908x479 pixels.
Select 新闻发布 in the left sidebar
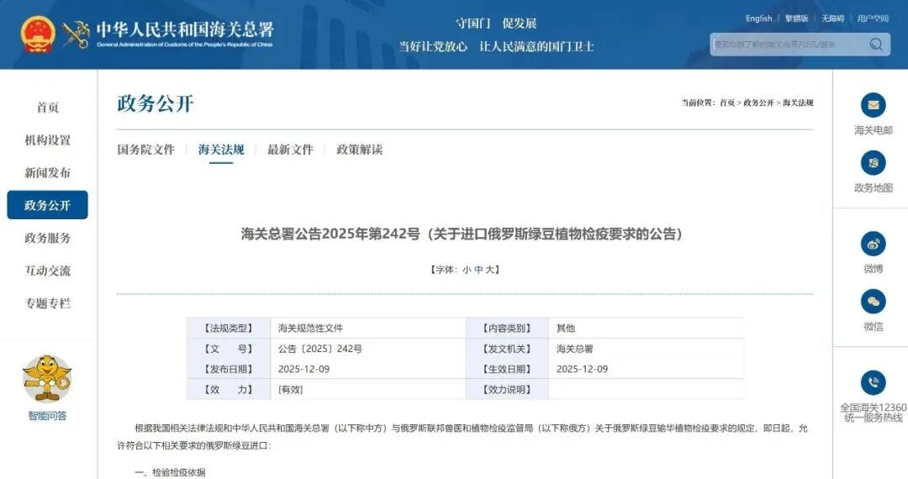coord(47,173)
